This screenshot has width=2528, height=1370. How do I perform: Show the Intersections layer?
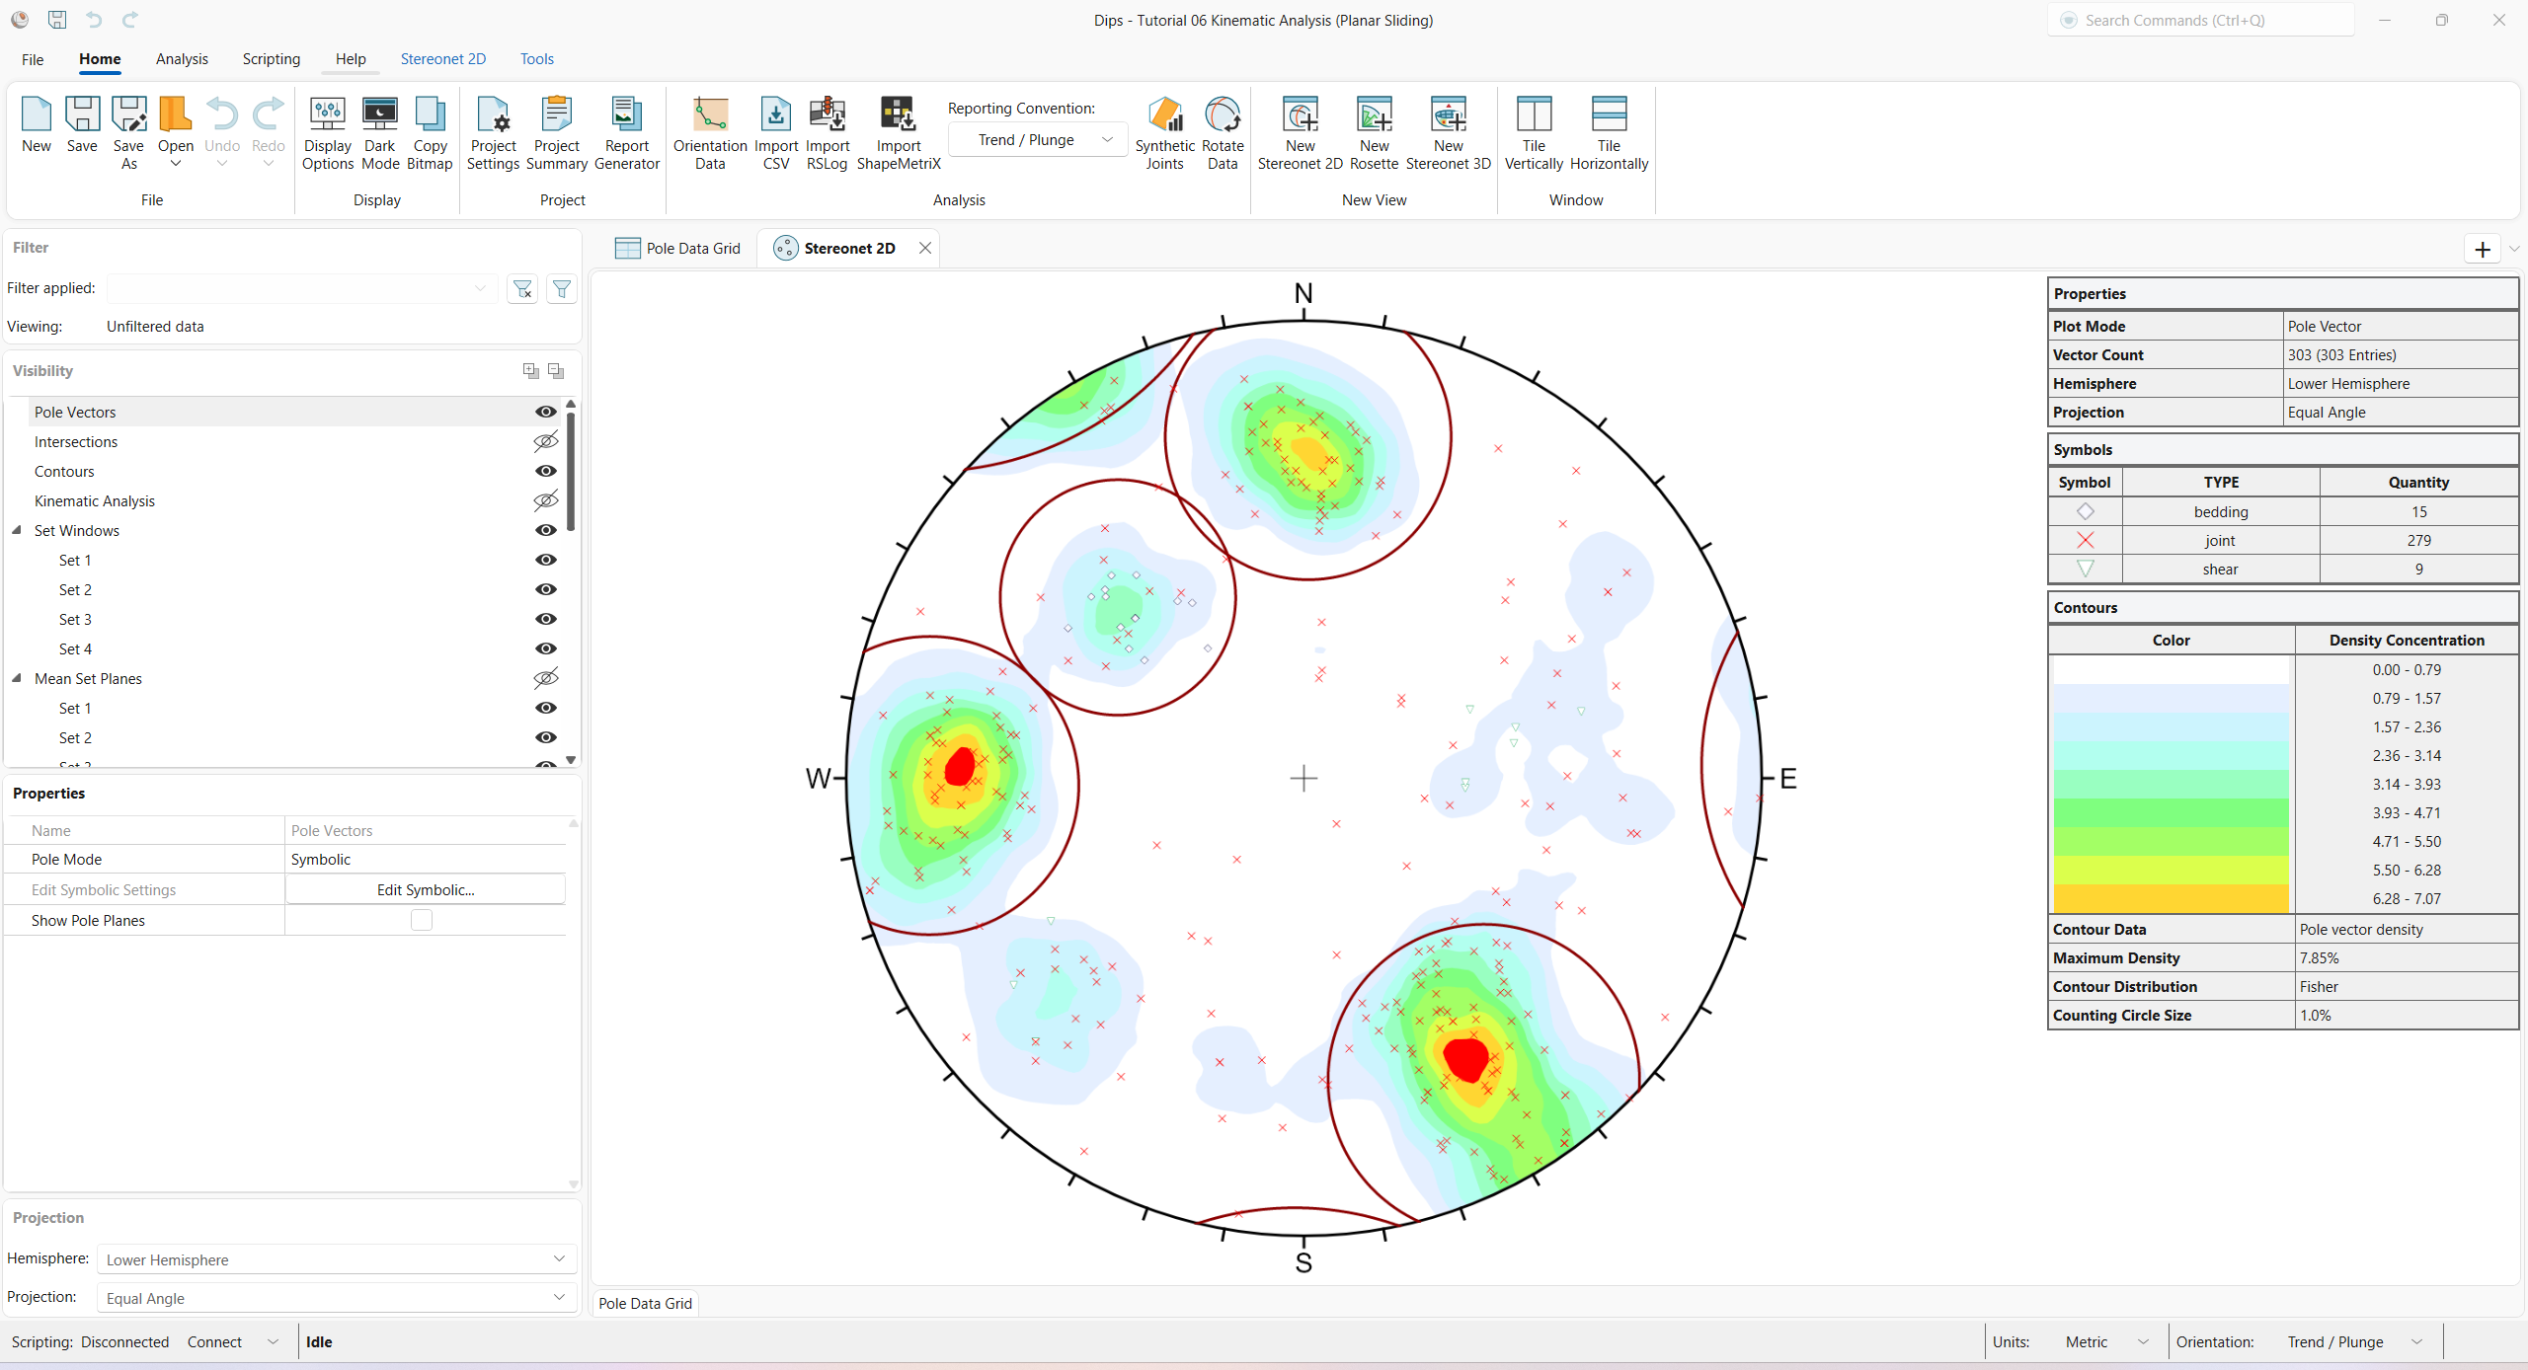545,441
